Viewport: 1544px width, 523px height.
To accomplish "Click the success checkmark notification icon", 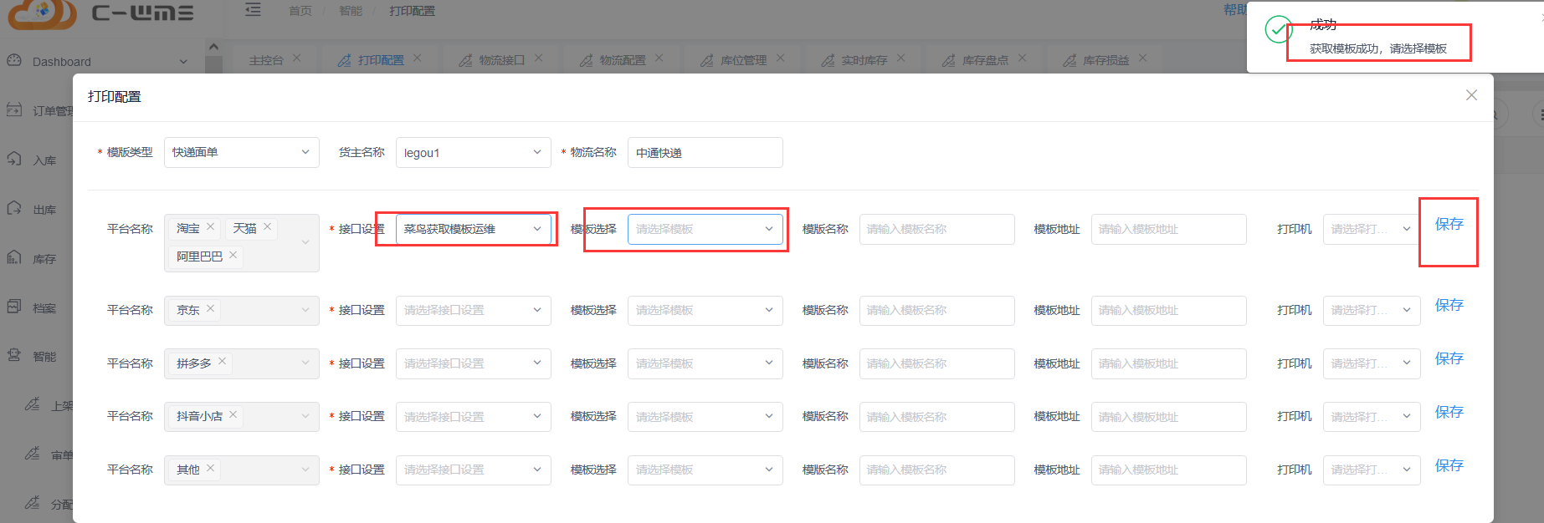I will [1279, 29].
